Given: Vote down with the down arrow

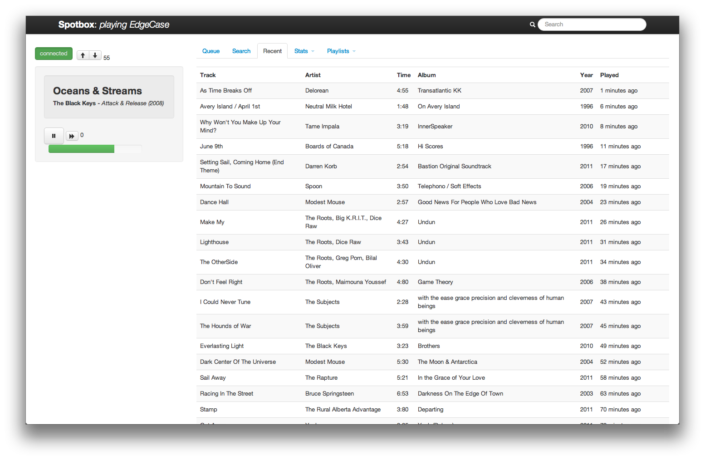Looking at the screenshot, I should click(x=95, y=55).
